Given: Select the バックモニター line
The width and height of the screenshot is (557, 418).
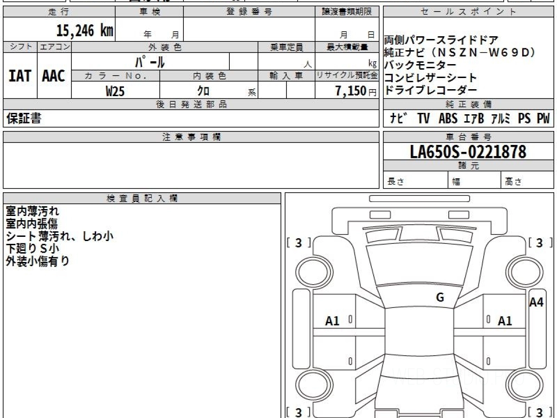Looking at the screenshot, I should (x=420, y=65).
